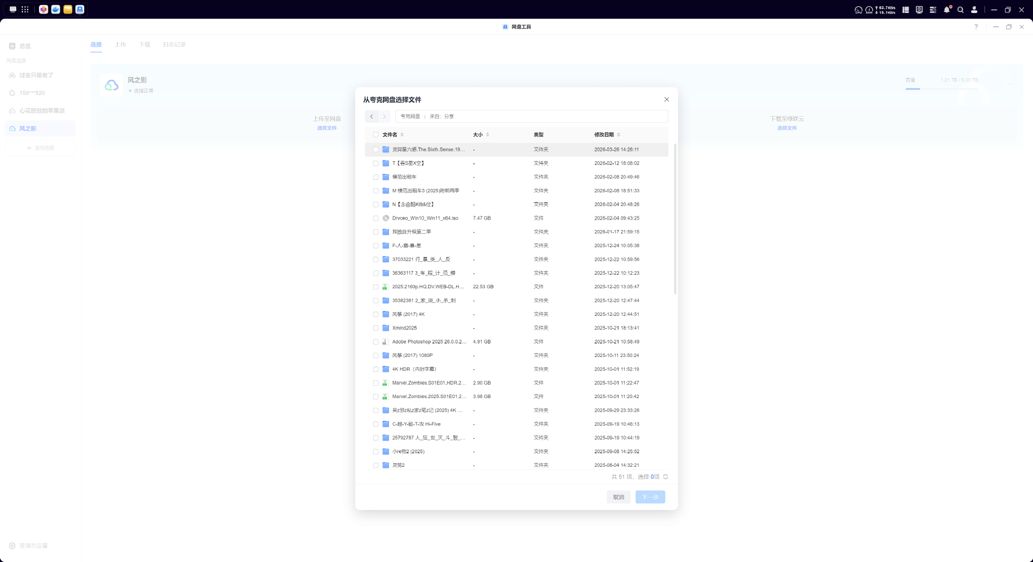Go forward with the right arrow button
Viewport: 1033px width, 562px height.
tap(384, 117)
